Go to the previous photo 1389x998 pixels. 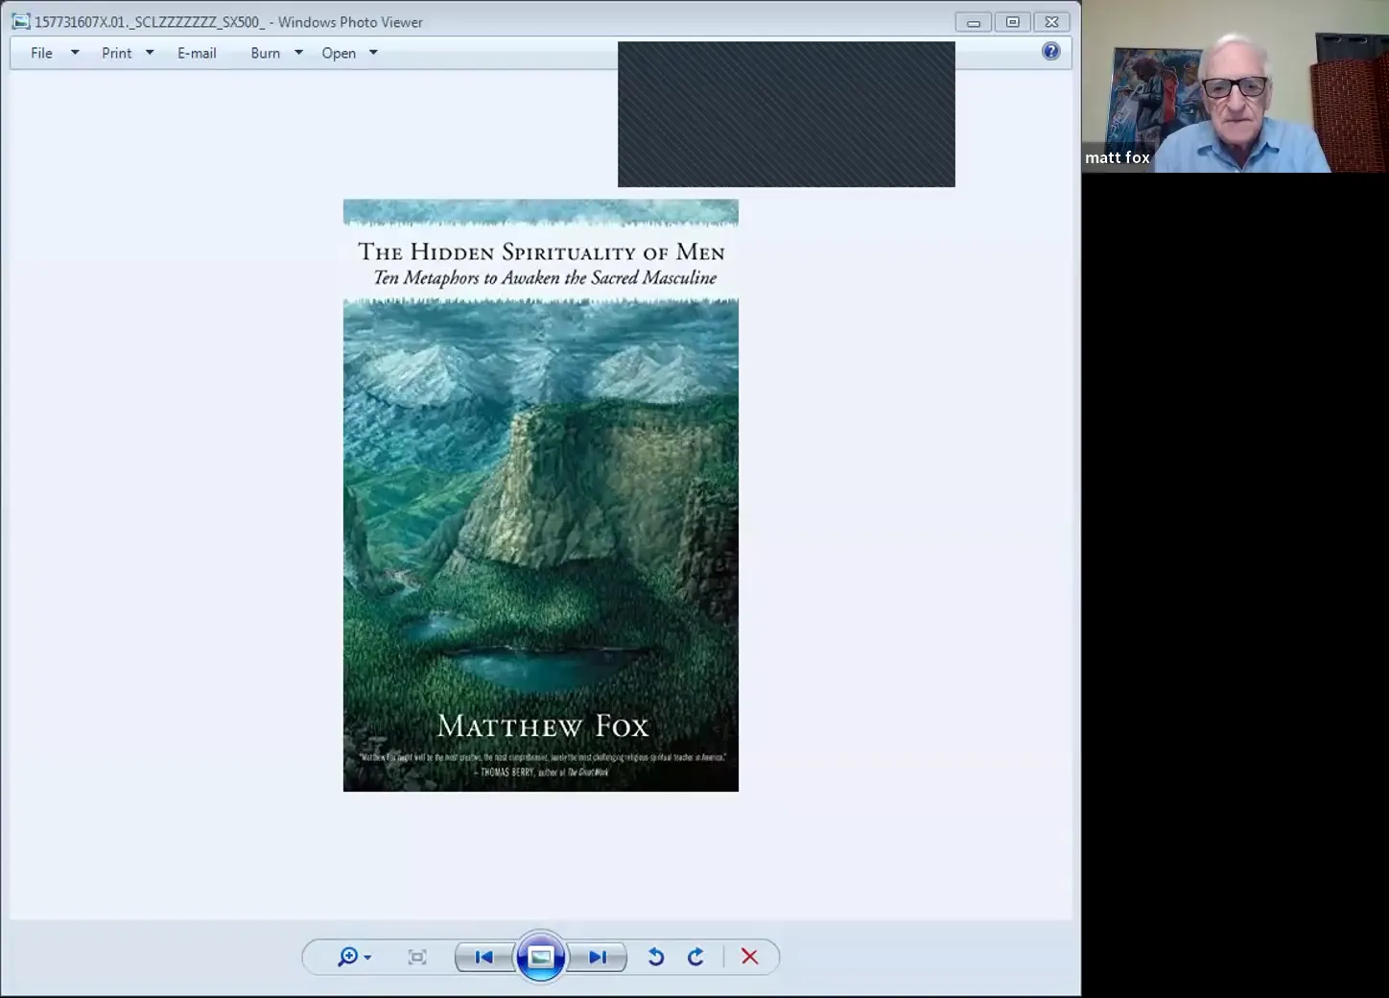click(483, 957)
